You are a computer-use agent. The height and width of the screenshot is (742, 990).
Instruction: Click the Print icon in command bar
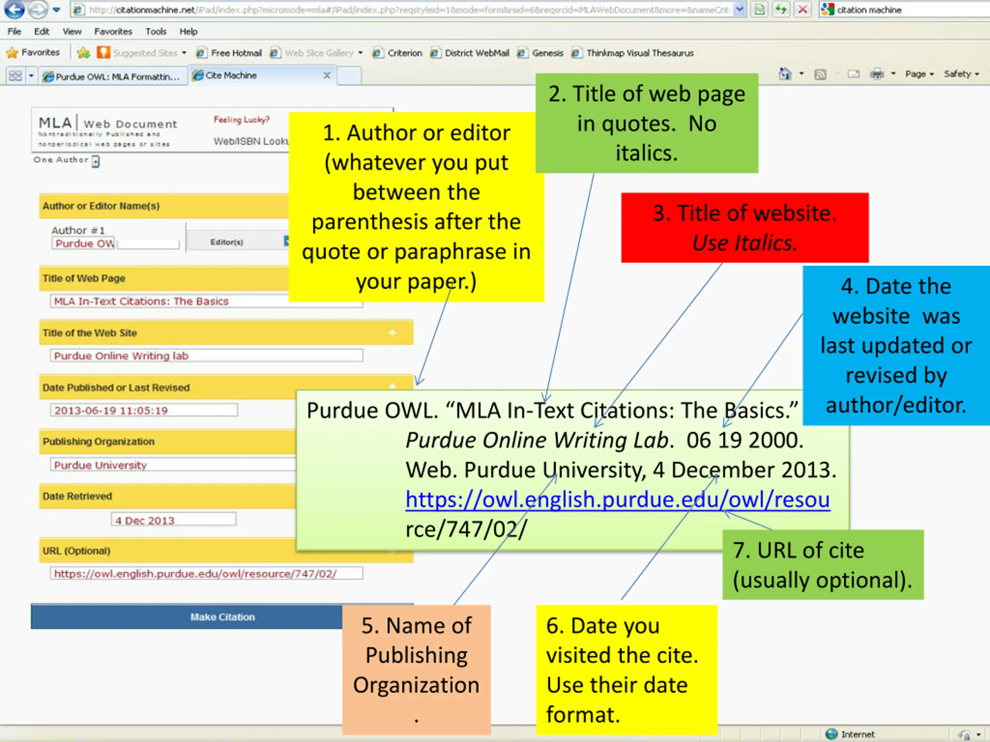pyautogui.click(x=877, y=74)
